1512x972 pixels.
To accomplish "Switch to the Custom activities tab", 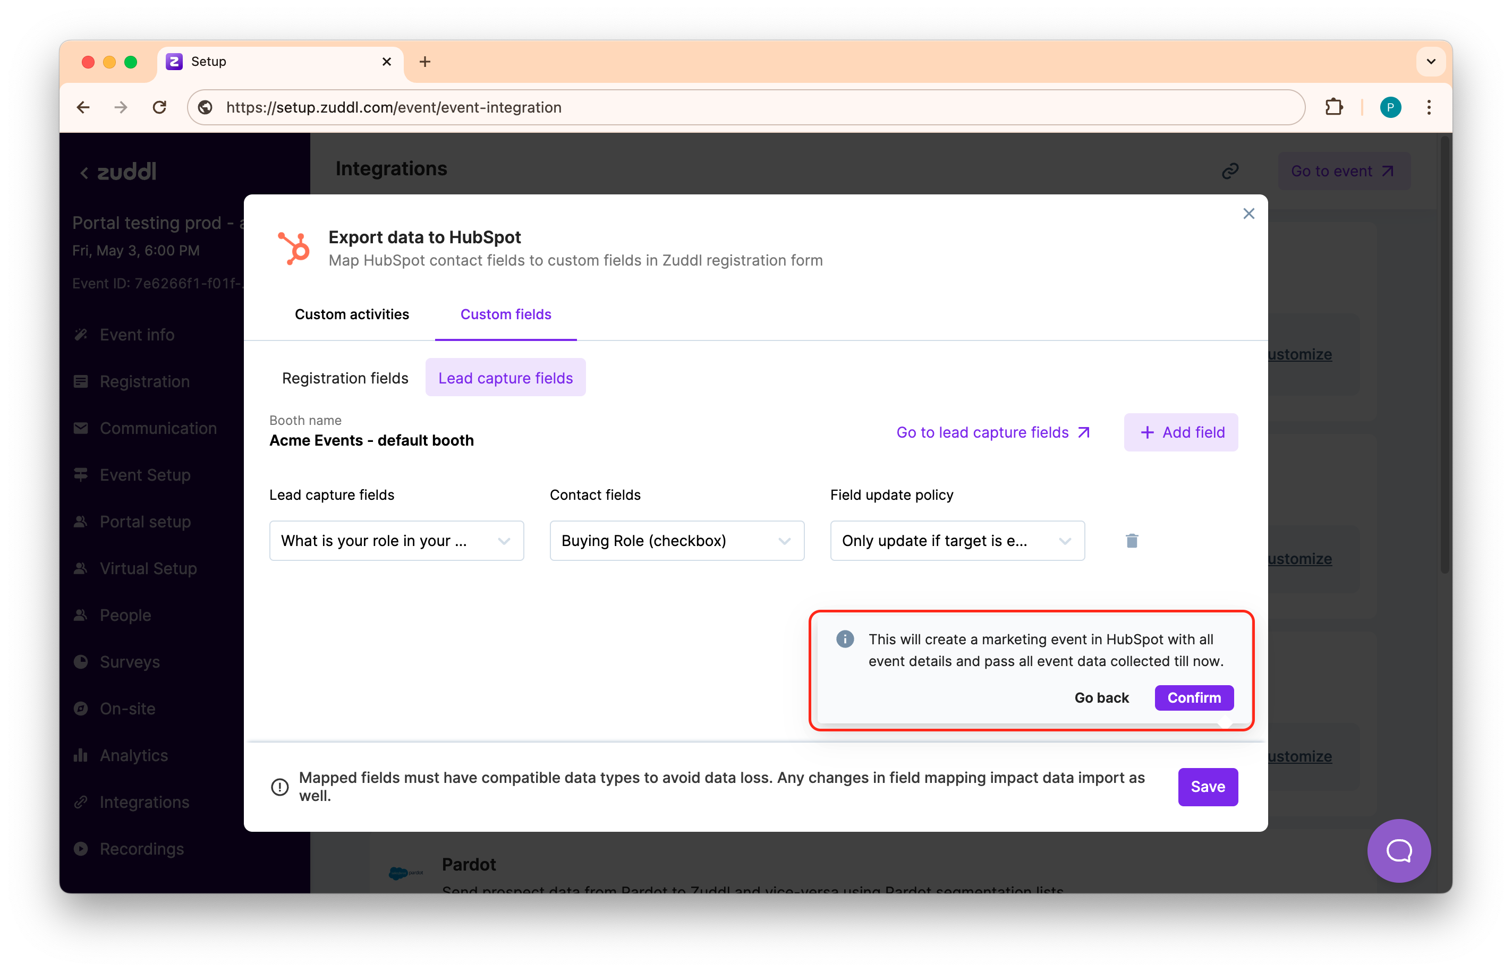I will point(352,314).
